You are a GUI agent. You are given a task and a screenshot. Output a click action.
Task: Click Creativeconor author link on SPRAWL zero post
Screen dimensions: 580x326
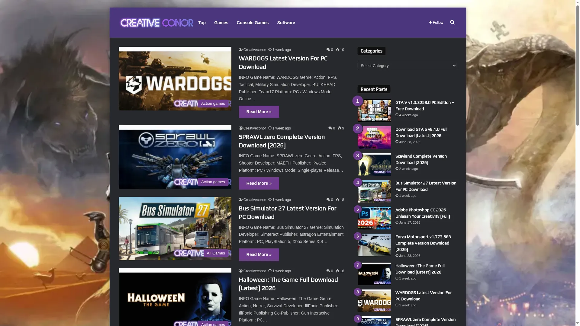[x=253, y=128]
